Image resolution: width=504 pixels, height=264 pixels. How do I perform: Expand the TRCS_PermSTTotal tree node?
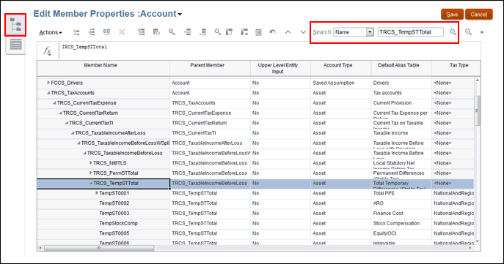click(91, 173)
